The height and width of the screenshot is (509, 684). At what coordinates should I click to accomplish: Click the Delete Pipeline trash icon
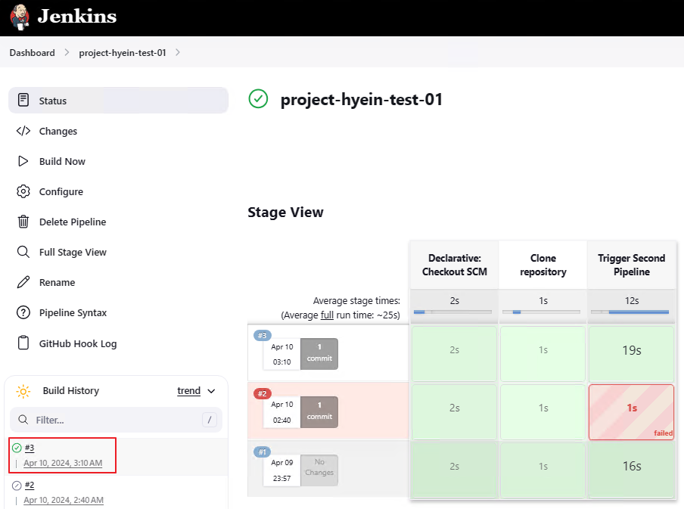pos(23,222)
